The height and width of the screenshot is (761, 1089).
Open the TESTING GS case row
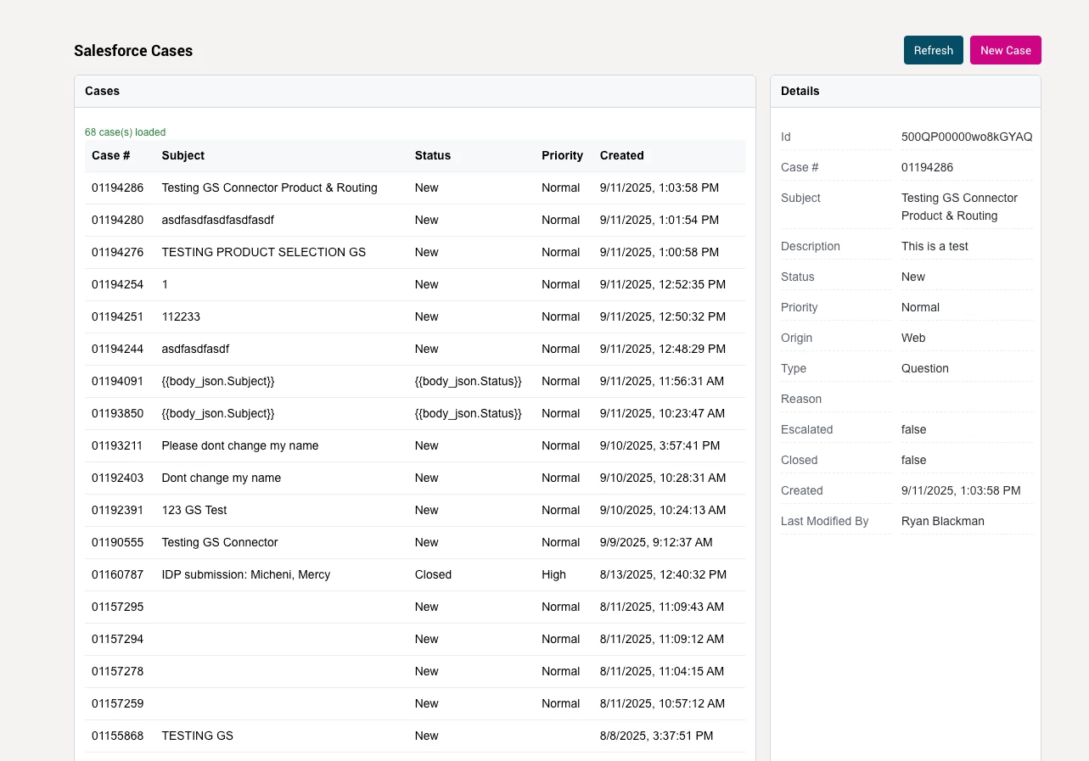tap(415, 736)
